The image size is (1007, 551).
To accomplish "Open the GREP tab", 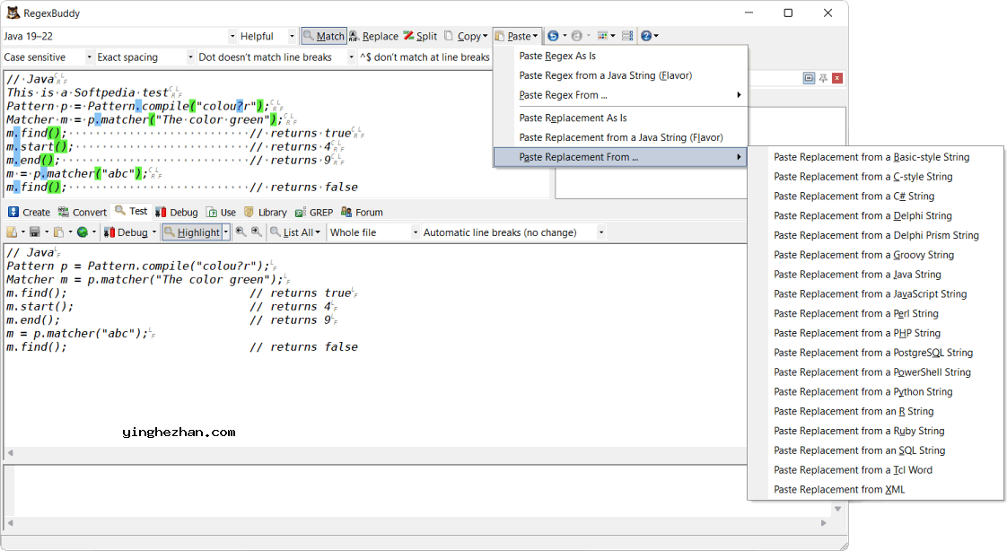I will click(x=314, y=212).
